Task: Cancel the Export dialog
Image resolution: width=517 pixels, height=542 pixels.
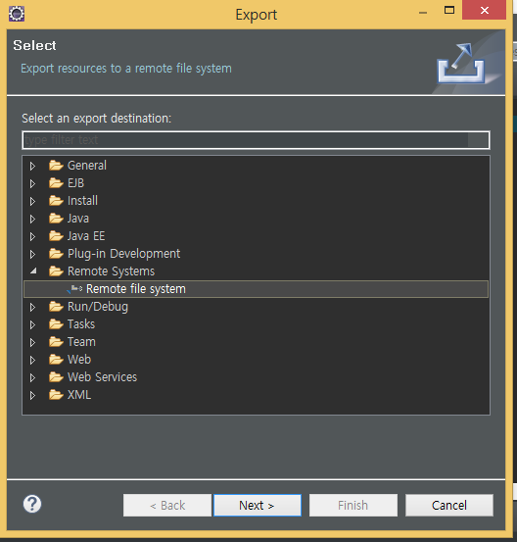Action: [x=449, y=506]
